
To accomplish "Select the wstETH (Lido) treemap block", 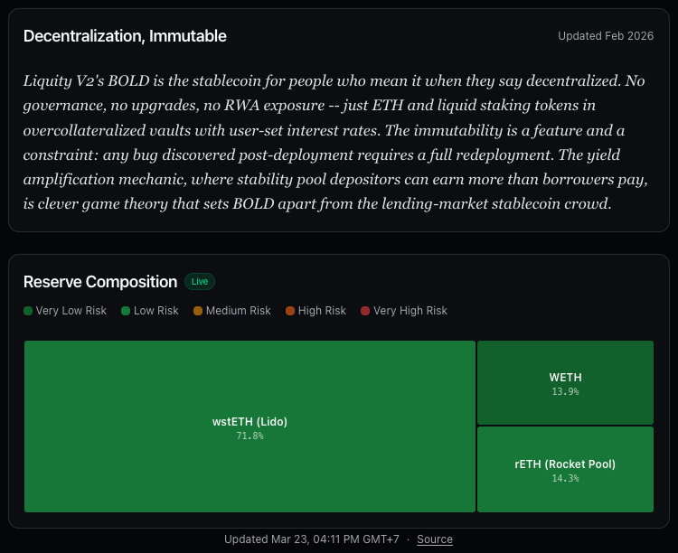I will [x=250, y=426].
